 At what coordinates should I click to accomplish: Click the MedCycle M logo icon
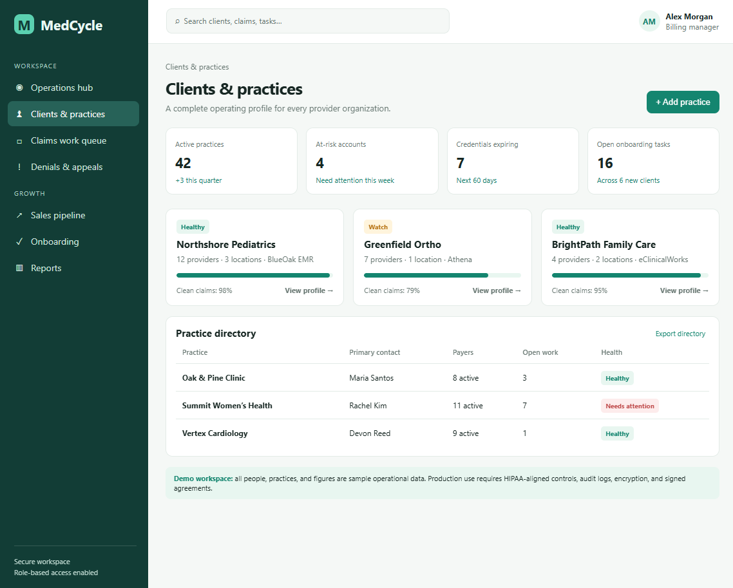[24, 24]
